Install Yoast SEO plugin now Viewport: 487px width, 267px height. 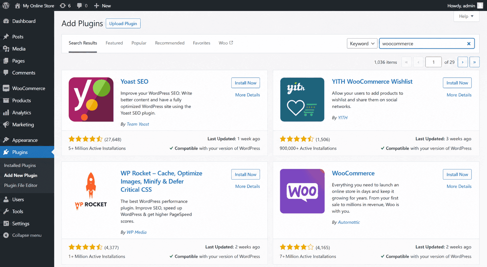(246, 83)
